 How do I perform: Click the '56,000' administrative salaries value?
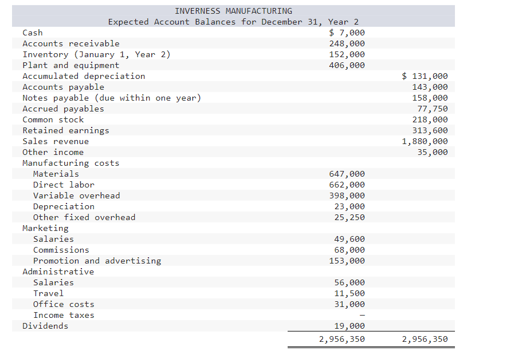350,283
